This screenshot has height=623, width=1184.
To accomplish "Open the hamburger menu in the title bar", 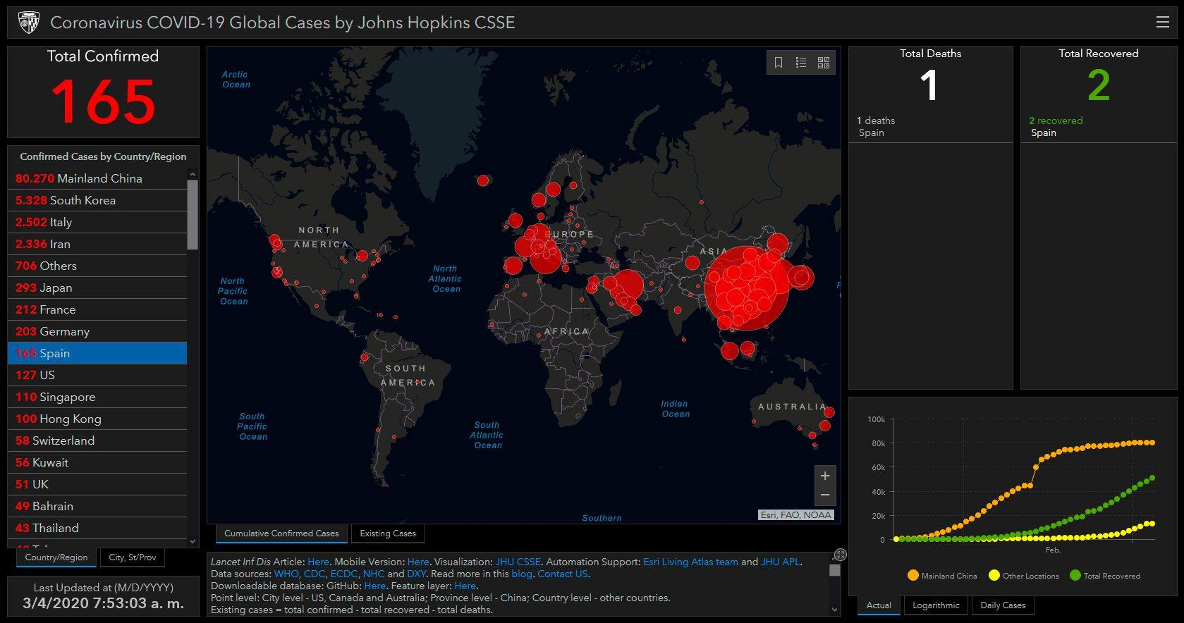I will [1163, 23].
